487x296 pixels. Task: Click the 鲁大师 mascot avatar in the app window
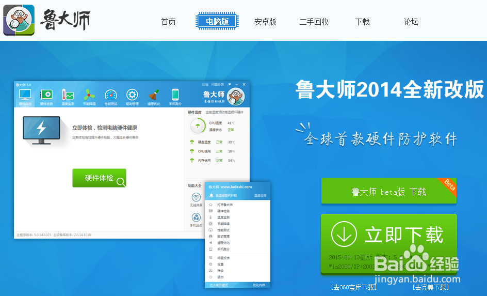point(236,97)
